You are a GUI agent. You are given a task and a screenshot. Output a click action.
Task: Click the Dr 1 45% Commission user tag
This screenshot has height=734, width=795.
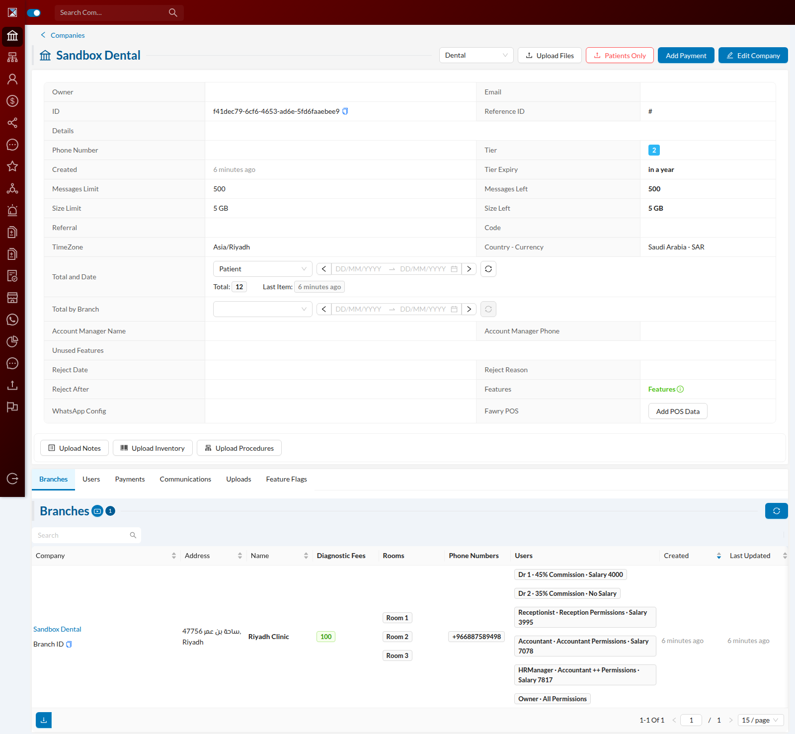point(570,574)
